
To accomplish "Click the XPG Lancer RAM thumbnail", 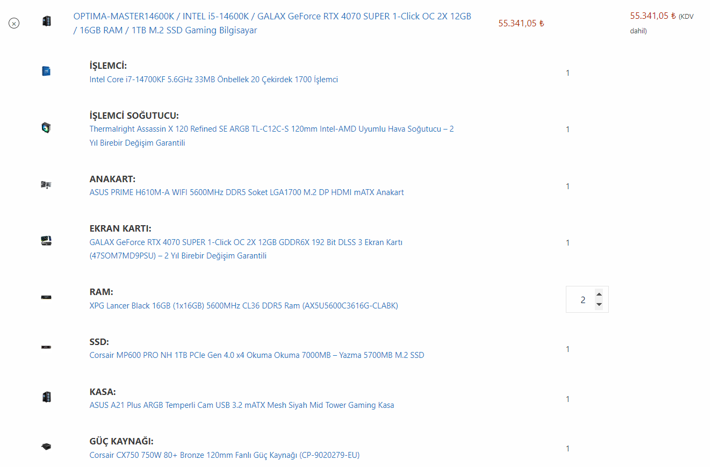I will [x=46, y=297].
